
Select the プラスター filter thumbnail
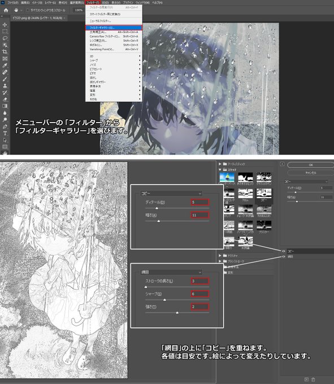264,227
